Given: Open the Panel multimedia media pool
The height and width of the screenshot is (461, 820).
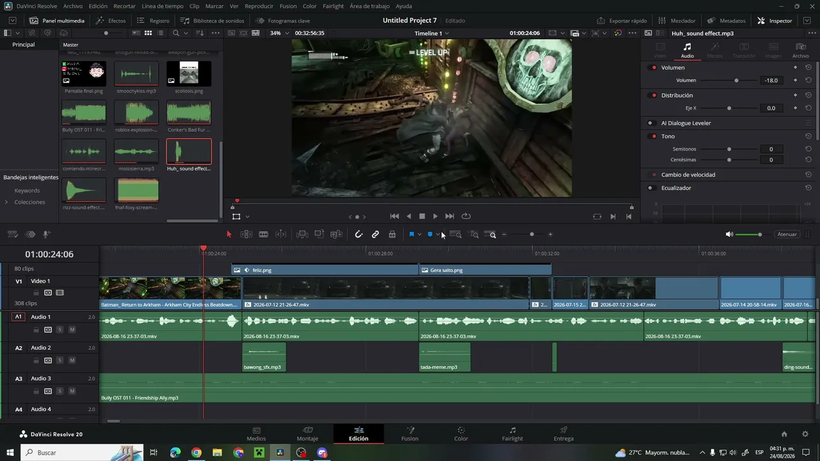Looking at the screenshot, I should point(57,20).
